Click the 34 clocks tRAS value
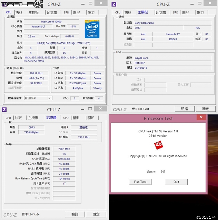This screenshot has width=218, height=220. 64,174
